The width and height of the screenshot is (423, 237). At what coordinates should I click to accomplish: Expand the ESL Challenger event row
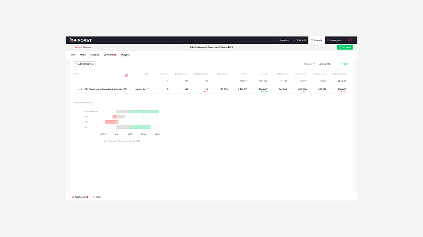(x=78, y=89)
